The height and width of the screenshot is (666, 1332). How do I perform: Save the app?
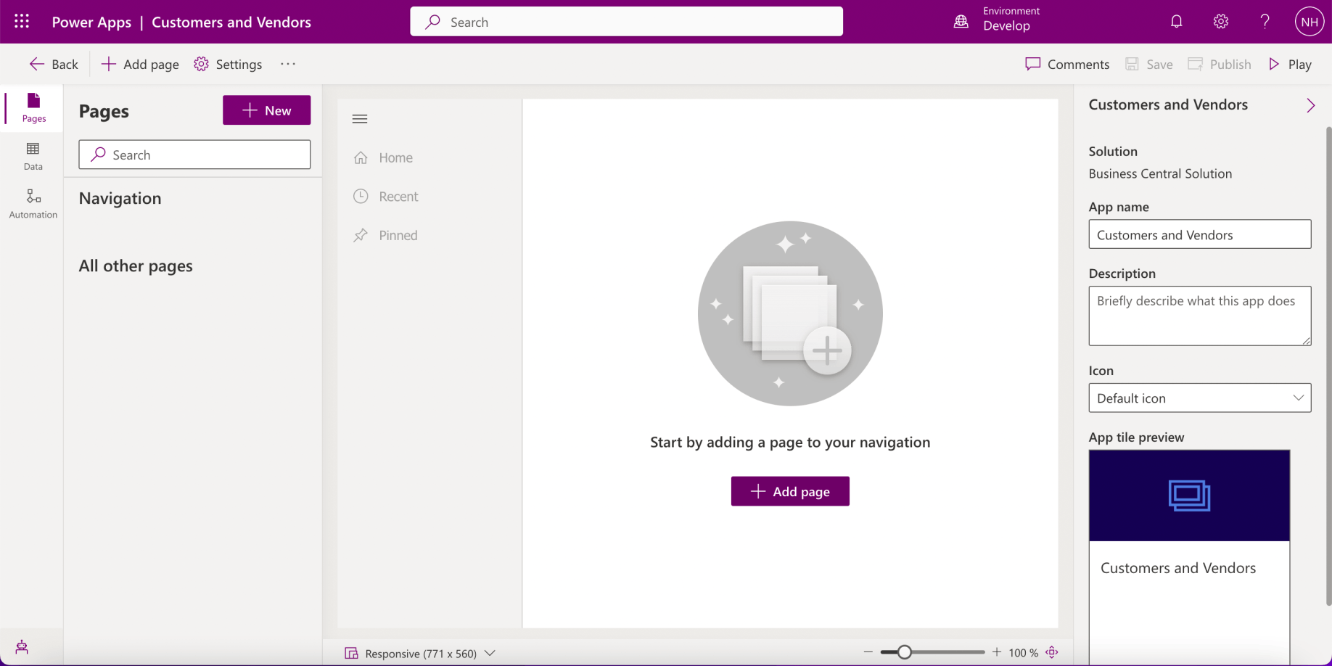[x=1148, y=64]
